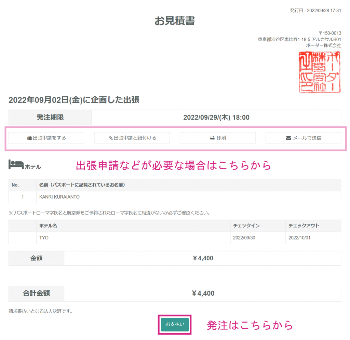This screenshot has width=350, height=340.
Task: Click the メールで送信 button
Action: 304,138
